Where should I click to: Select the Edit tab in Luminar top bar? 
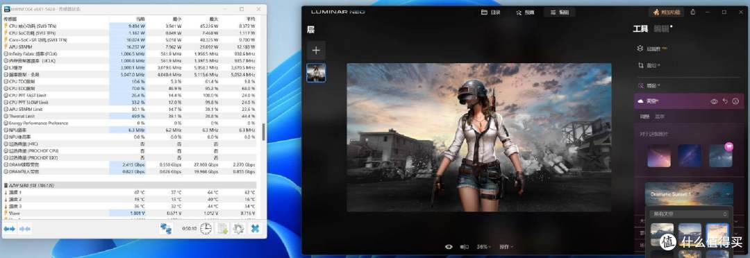click(559, 12)
